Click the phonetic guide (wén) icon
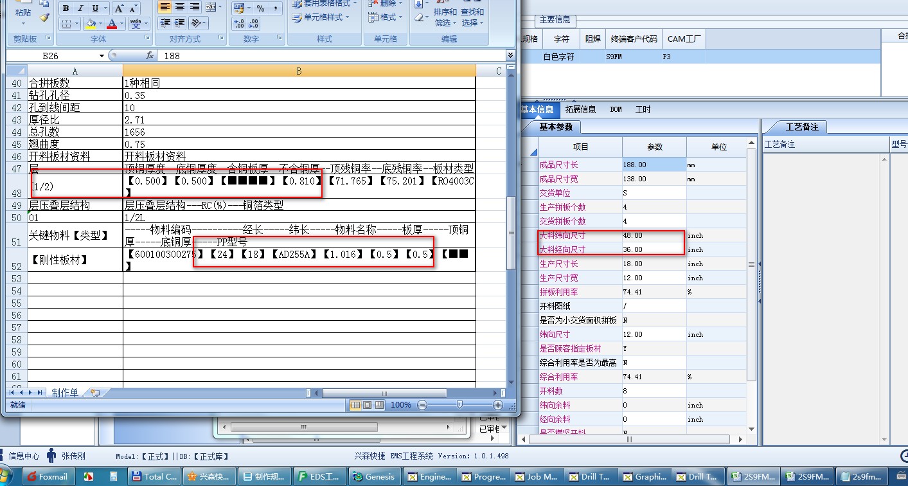 [136, 24]
